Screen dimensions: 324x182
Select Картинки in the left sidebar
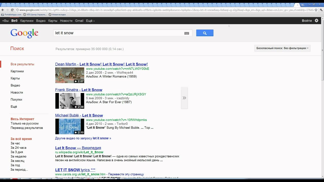(17, 71)
